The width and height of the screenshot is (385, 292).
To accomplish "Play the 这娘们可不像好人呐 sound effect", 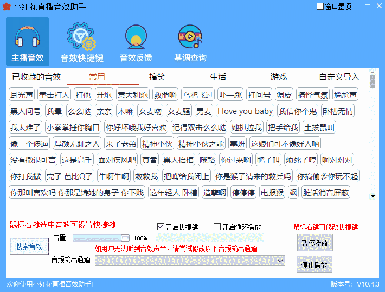I will (x=285, y=143).
